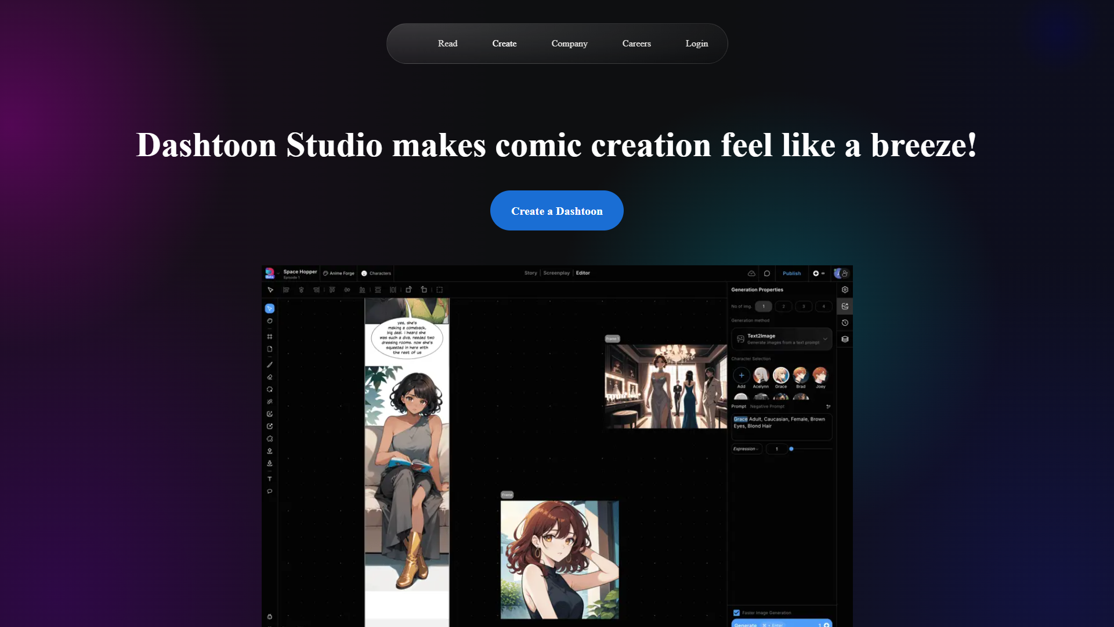Click the Expression strength slider handle
Image resolution: width=1114 pixels, height=627 pixels.
click(791, 449)
